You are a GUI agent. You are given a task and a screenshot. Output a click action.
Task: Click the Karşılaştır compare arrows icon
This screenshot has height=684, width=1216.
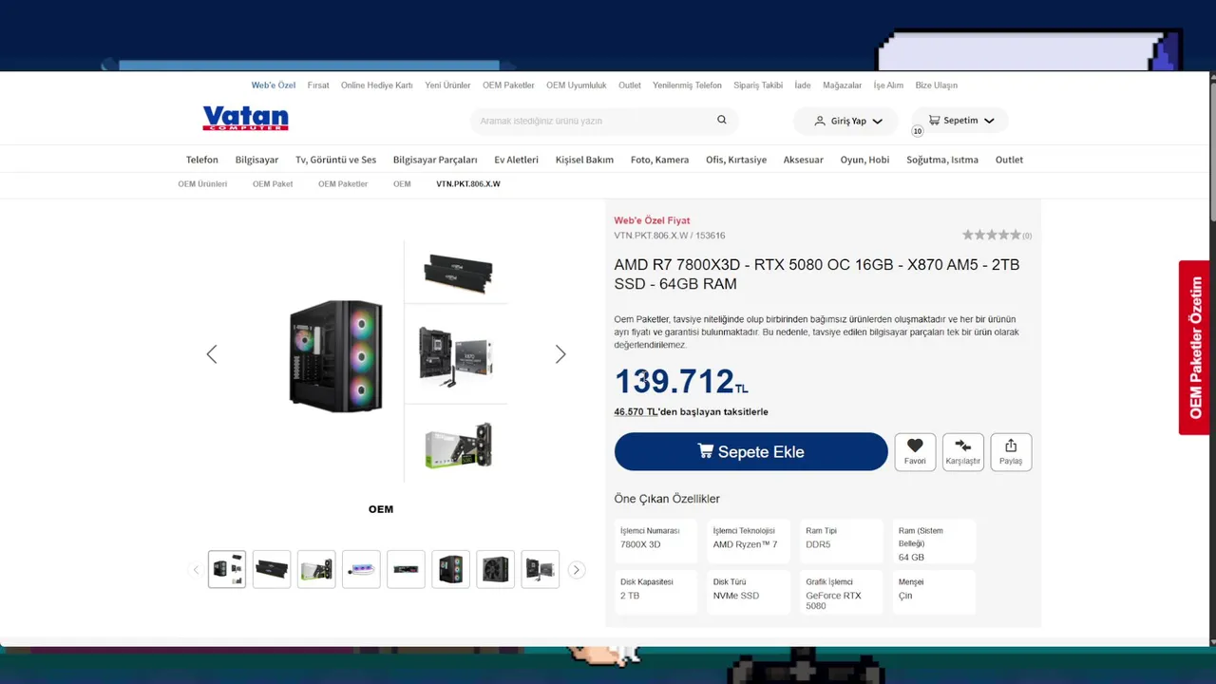click(x=962, y=446)
